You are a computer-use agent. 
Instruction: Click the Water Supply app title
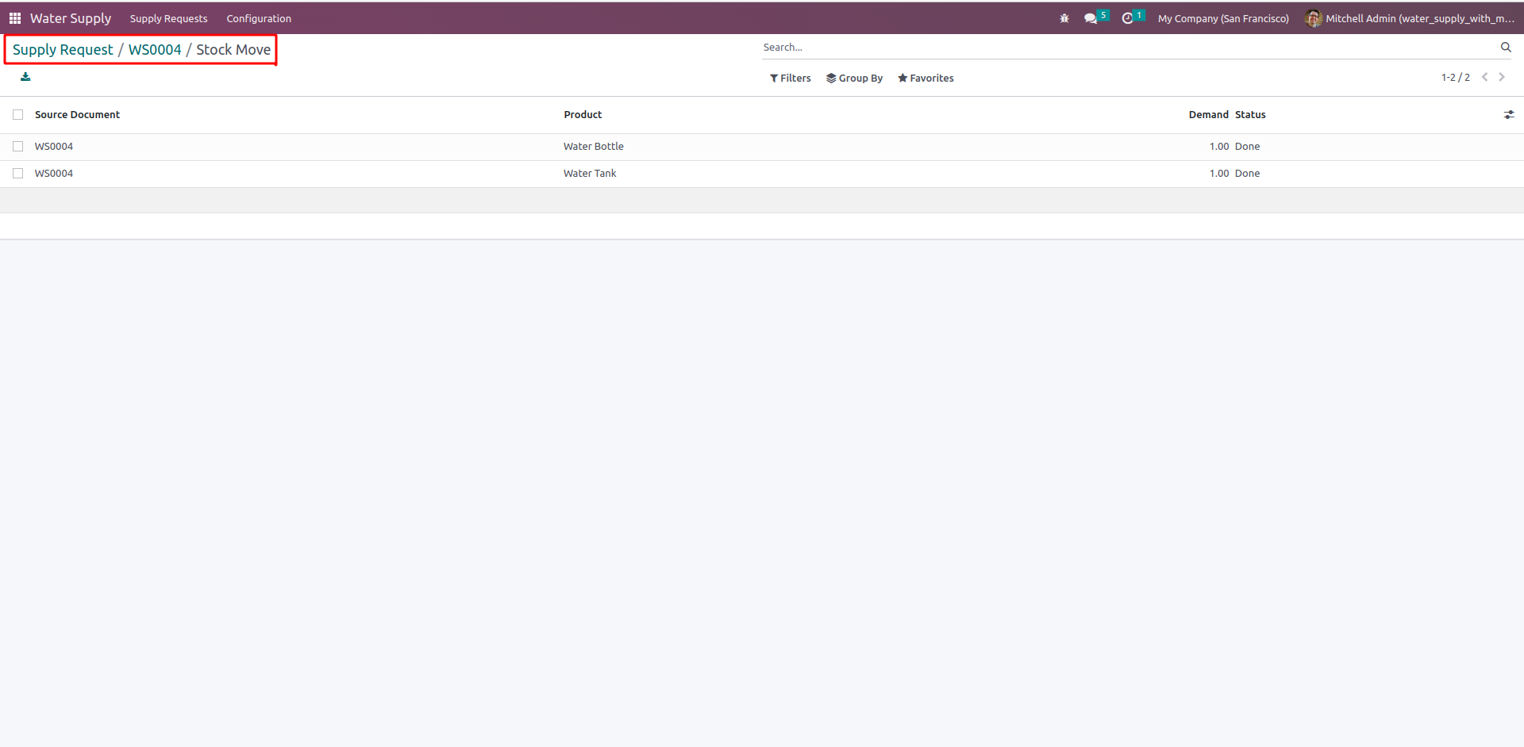71,18
